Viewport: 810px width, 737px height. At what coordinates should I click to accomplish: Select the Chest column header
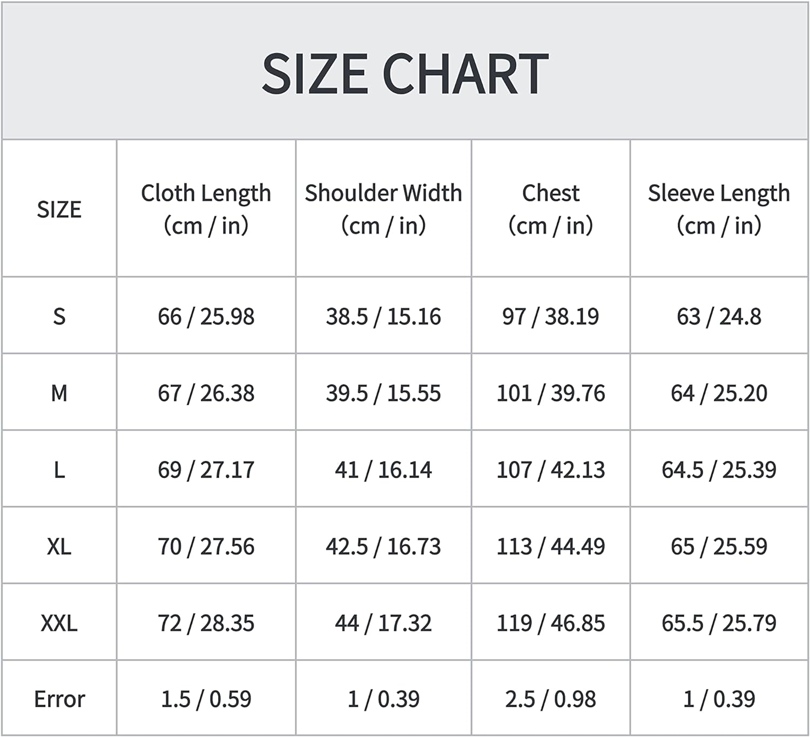(551, 209)
